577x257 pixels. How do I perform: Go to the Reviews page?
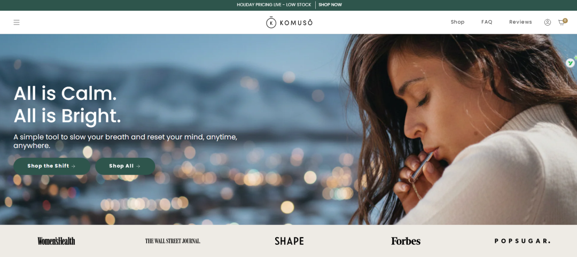coord(520,22)
